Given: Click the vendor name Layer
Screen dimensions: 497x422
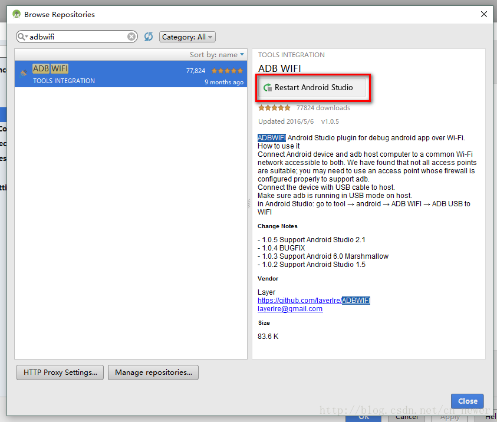Looking at the screenshot, I should (x=266, y=292).
